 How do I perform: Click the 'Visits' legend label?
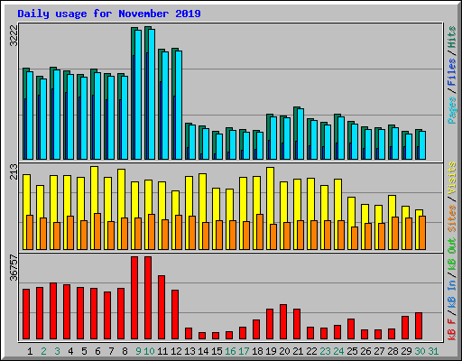(x=452, y=179)
